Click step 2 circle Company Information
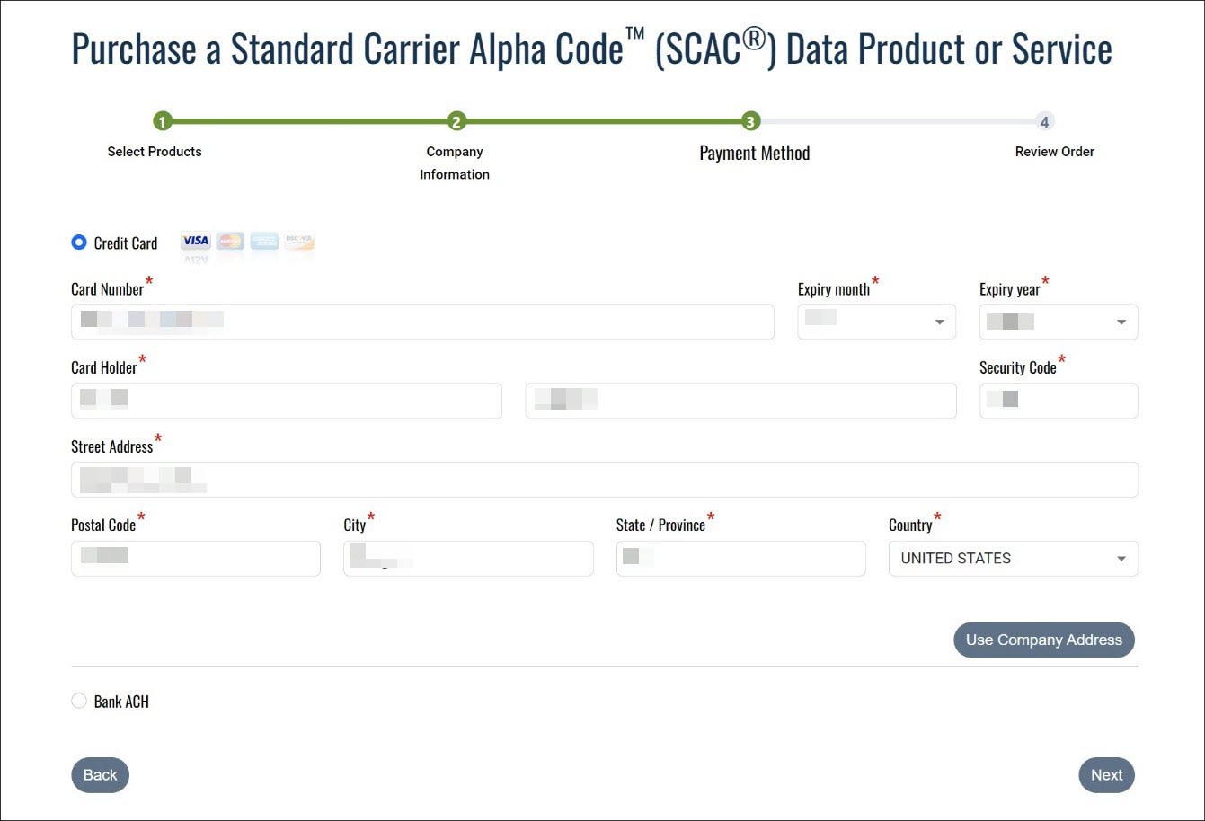 456,122
